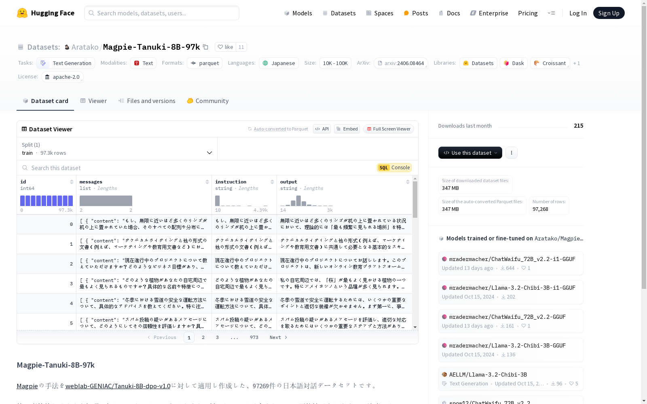647x404 pixels.
Task: Open mradermacher/ChatWaifu_72B_v2.2-i1-GGUF model
Action: (511, 263)
